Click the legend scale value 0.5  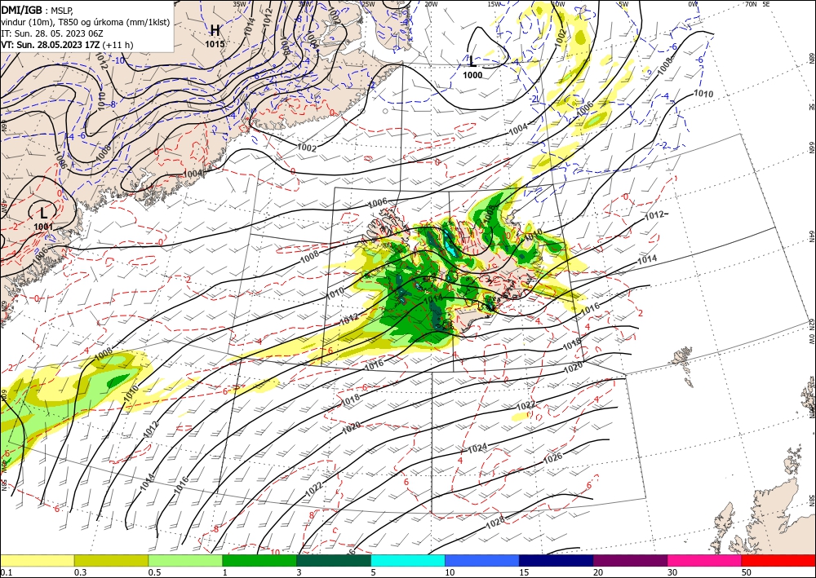[154, 572]
